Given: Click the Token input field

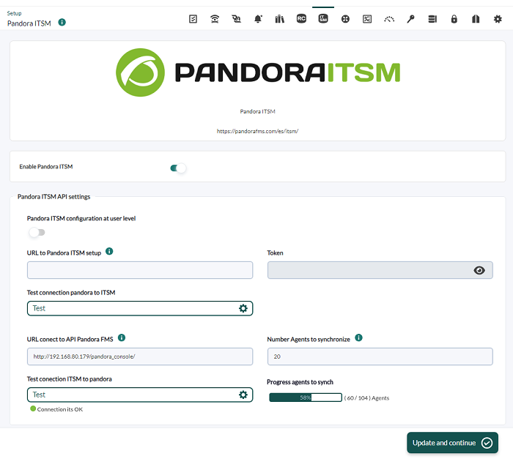Looking at the screenshot, I should tap(380, 270).
